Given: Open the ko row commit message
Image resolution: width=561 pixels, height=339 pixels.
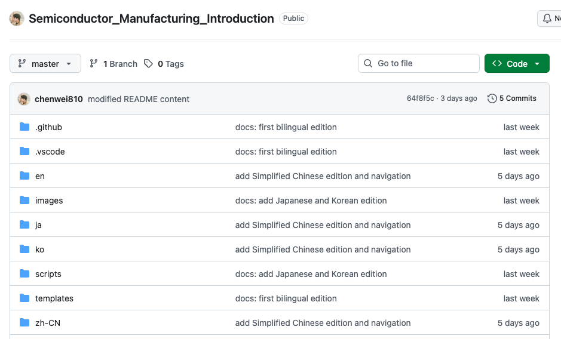Looking at the screenshot, I should tap(323, 249).
